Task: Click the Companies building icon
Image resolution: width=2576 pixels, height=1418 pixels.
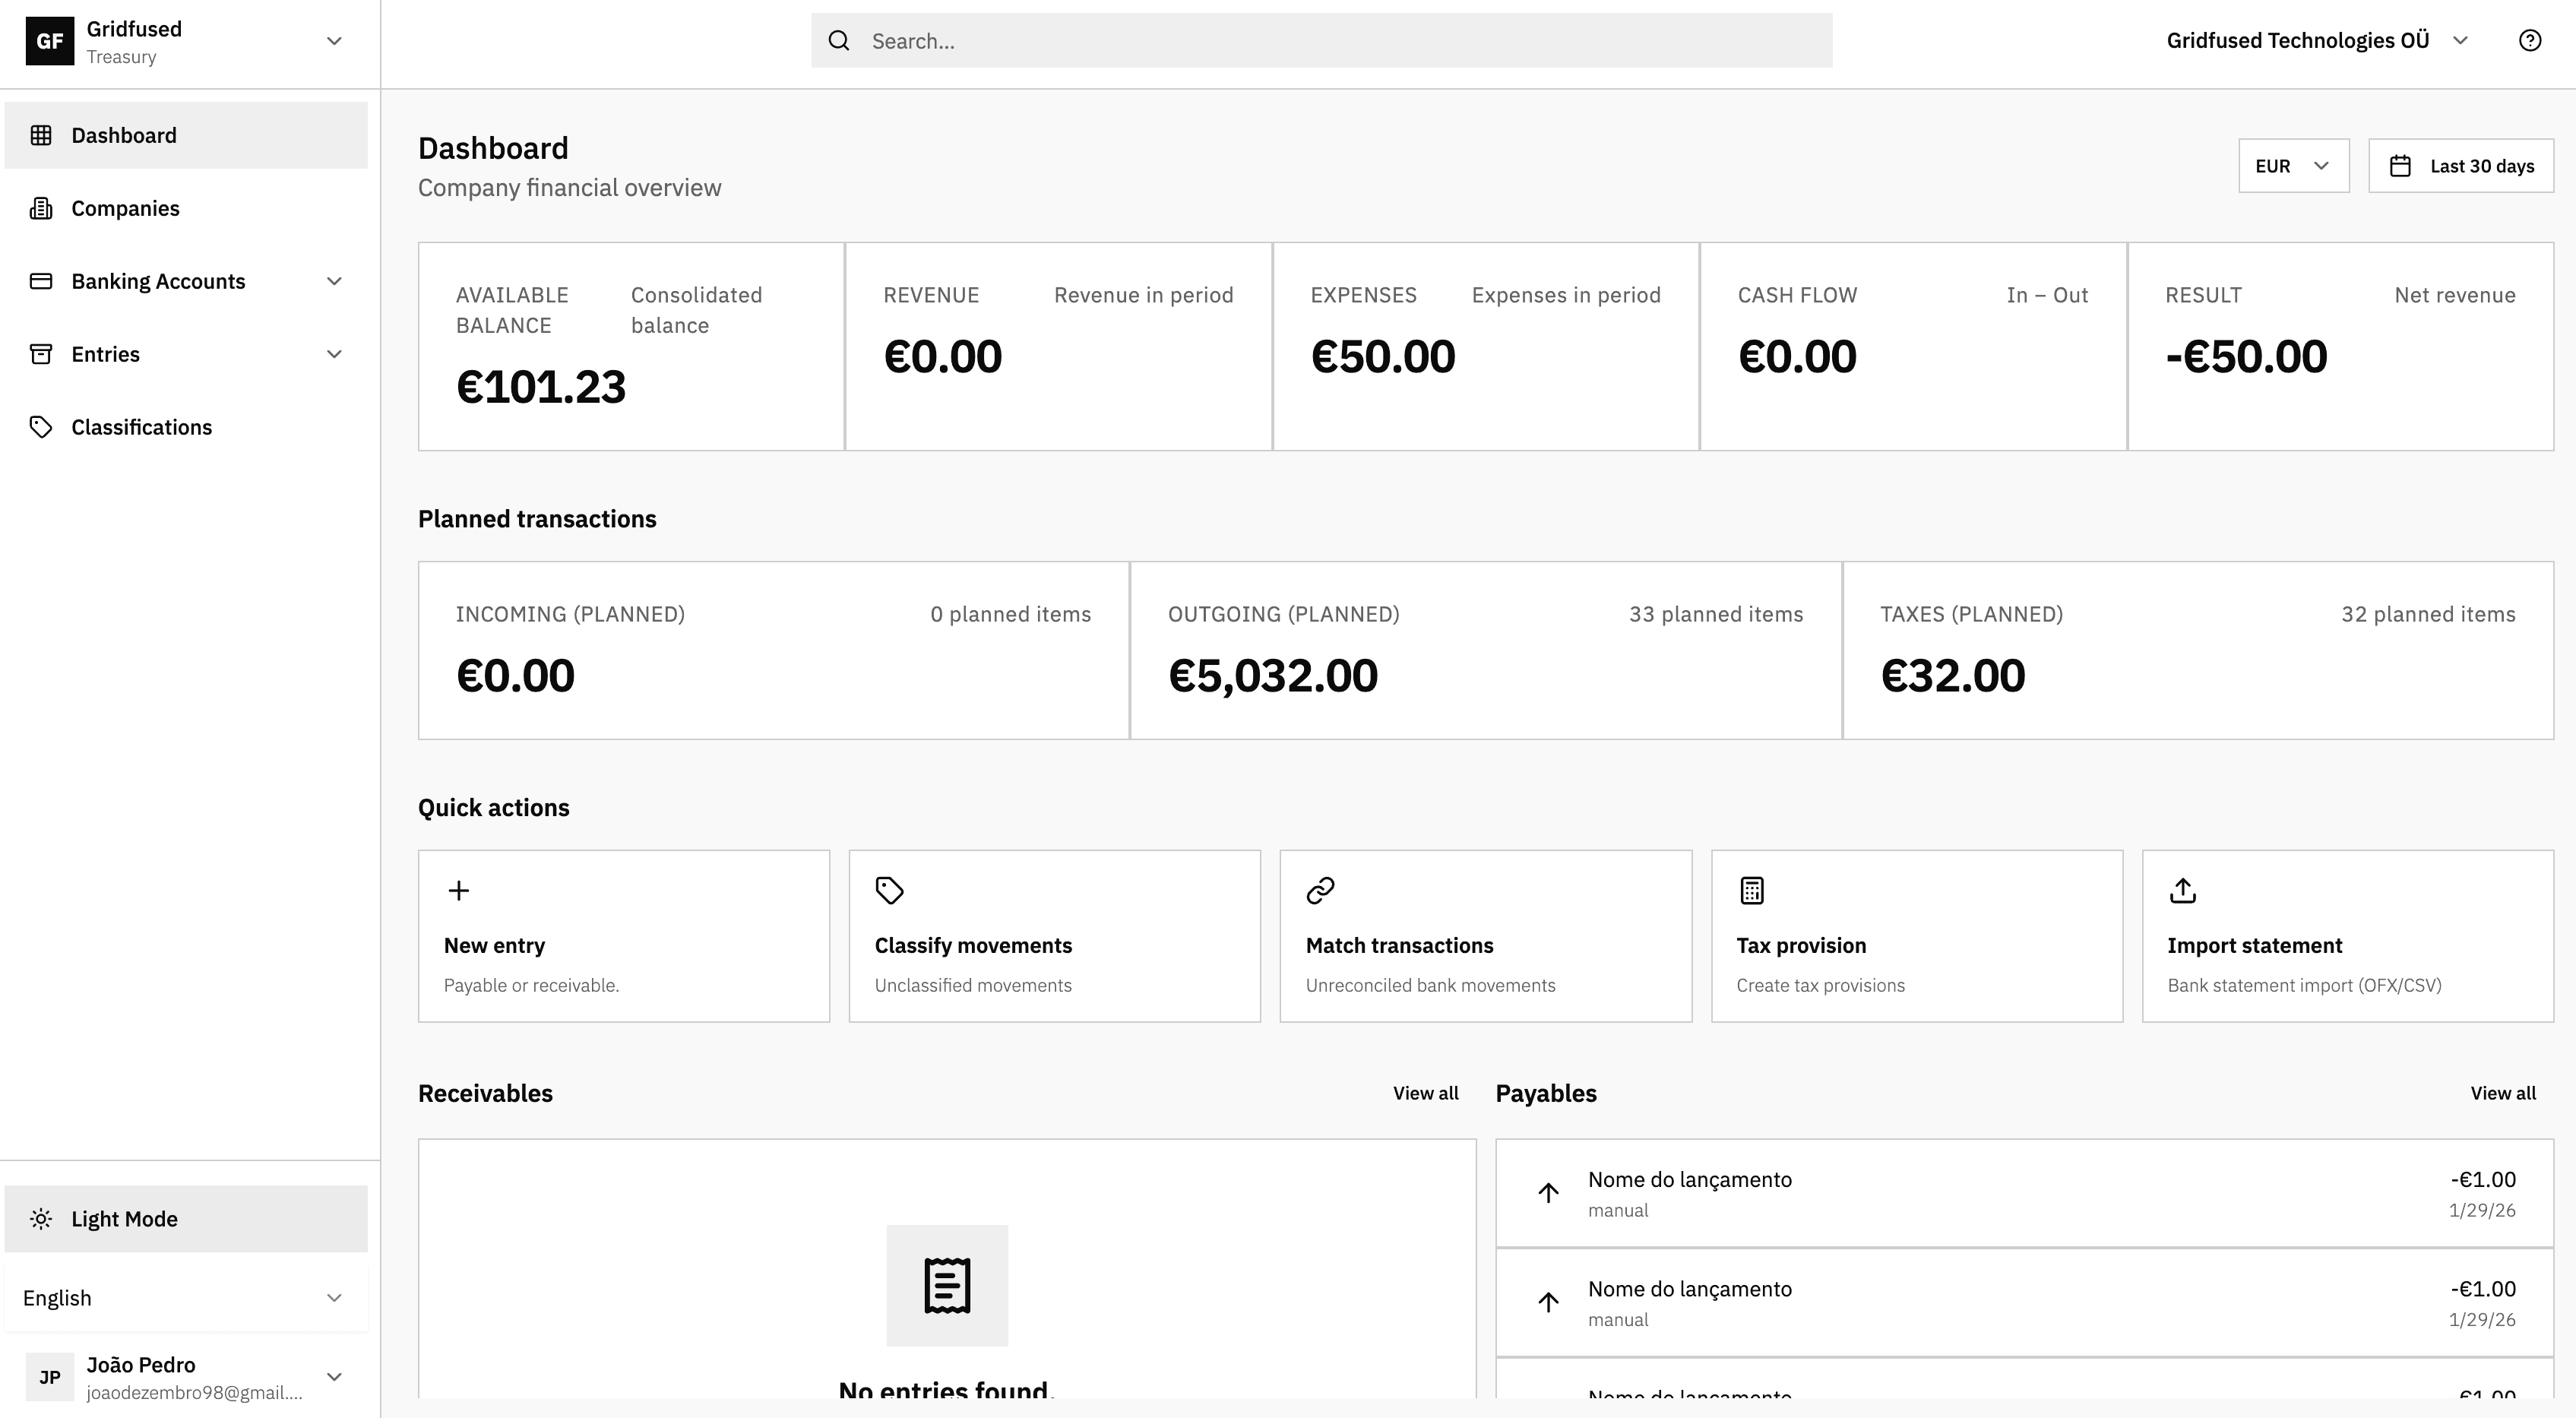Action: click(41, 208)
